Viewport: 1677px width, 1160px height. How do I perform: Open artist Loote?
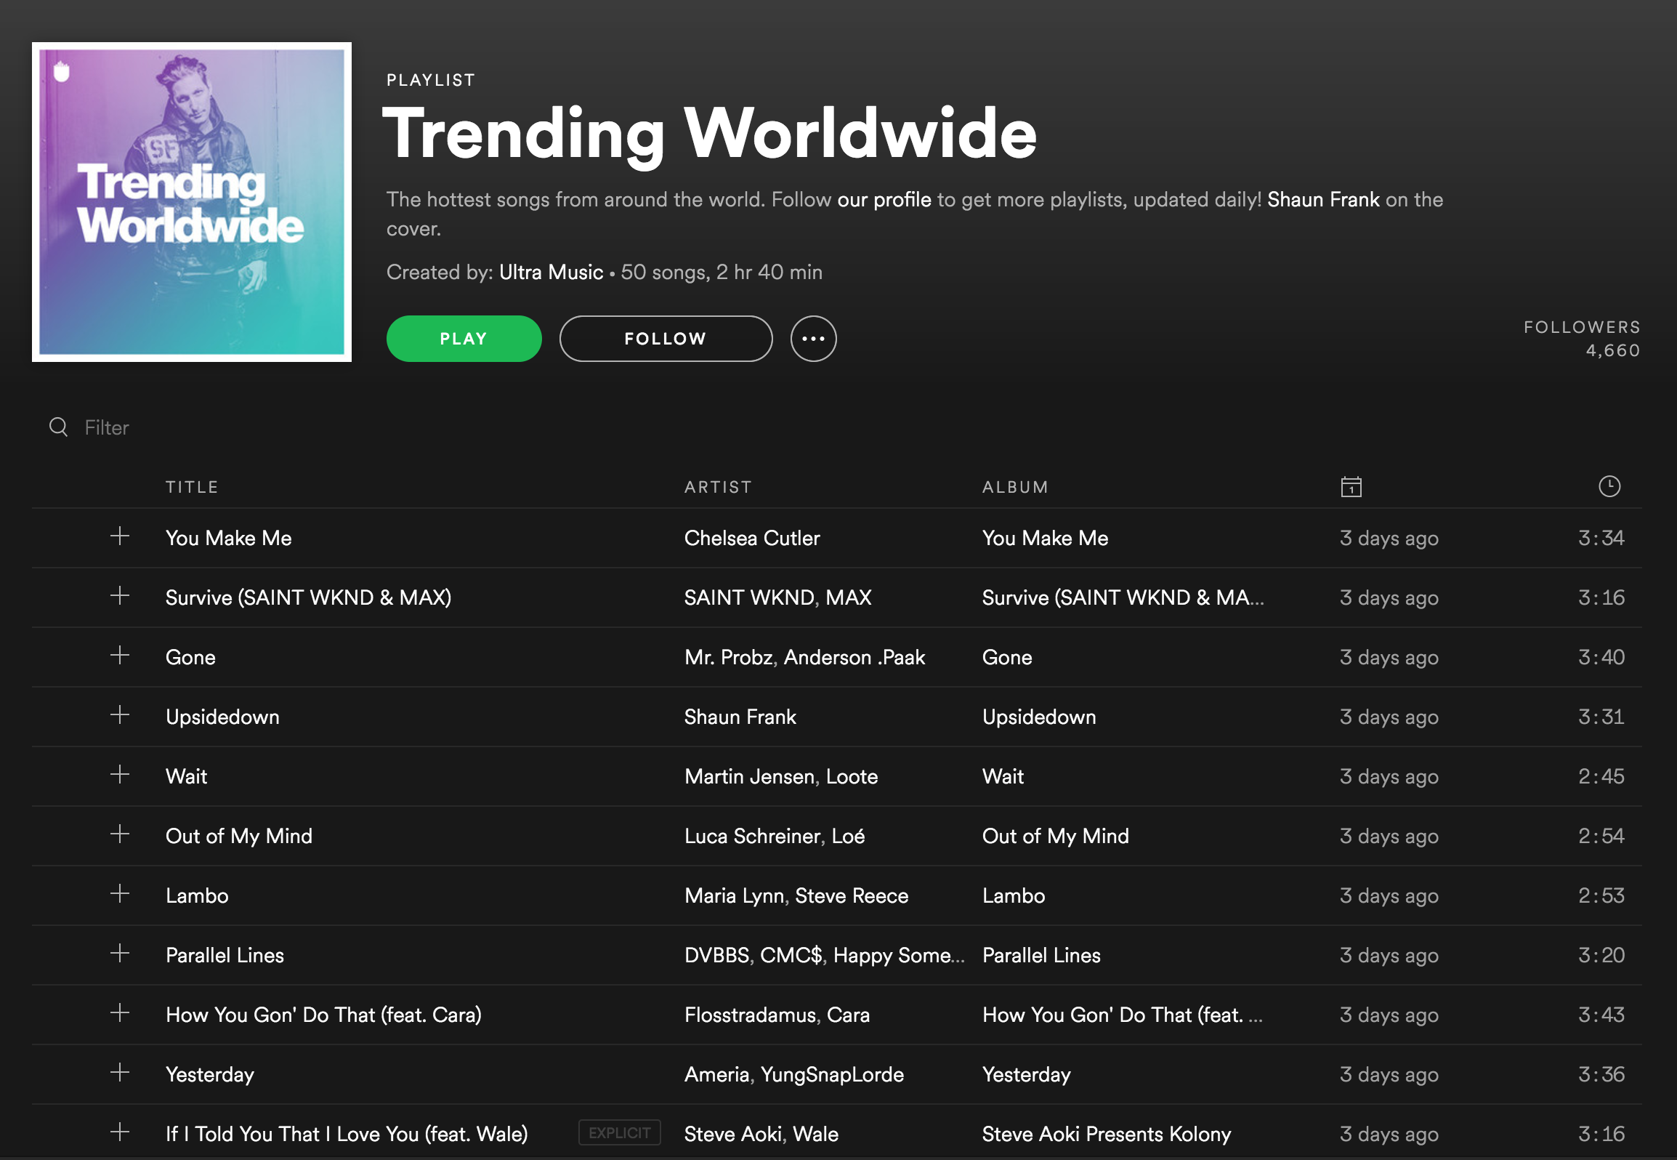pos(852,777)
